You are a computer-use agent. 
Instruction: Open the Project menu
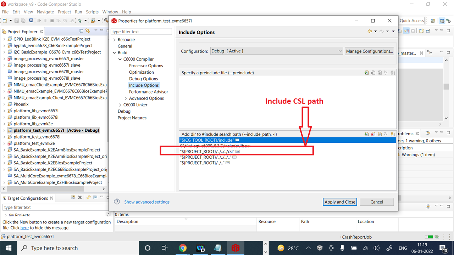[x=64, y=12]
